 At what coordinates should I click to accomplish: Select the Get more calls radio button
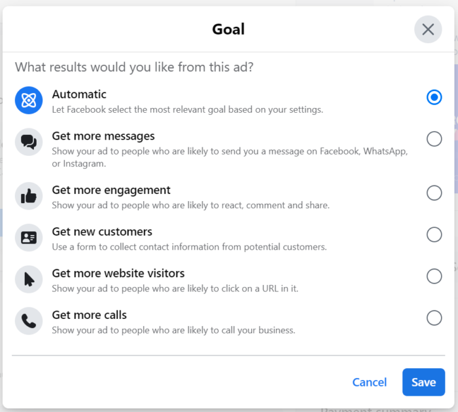(434, 318)
